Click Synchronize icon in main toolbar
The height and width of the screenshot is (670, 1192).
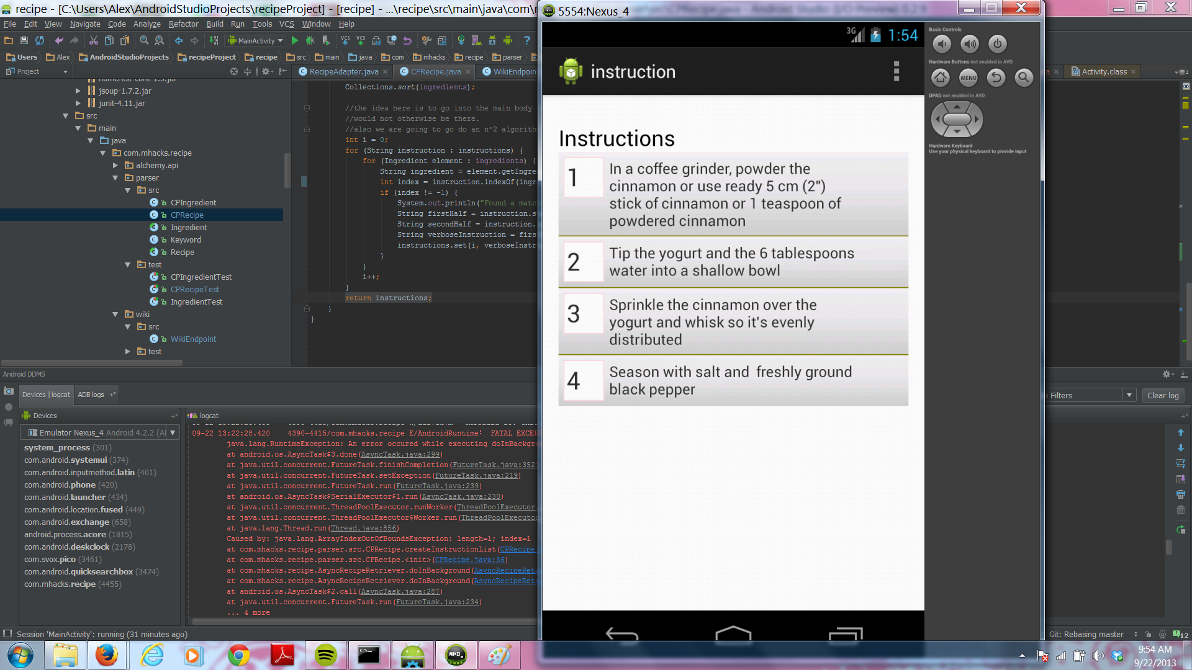(40, 41)
